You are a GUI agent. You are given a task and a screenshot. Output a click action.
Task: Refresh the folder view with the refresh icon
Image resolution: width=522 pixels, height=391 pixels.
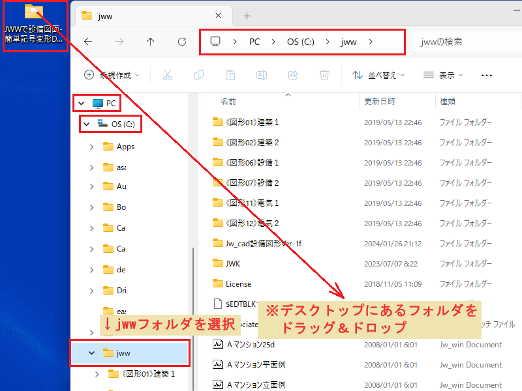pyautogui.click(x=181, y=42)
